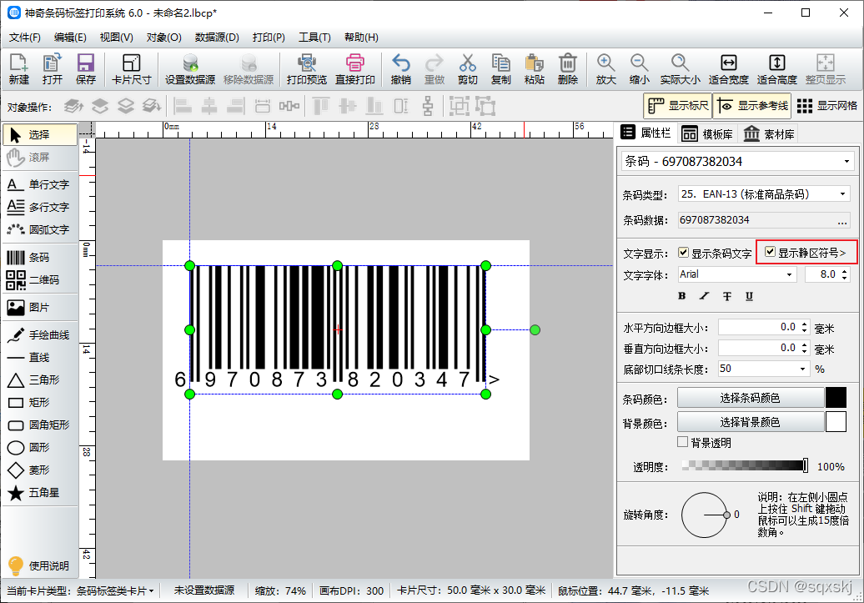Toggle the 显示条码文字 checkbox
864x603 pixels.
click(683, 253)
